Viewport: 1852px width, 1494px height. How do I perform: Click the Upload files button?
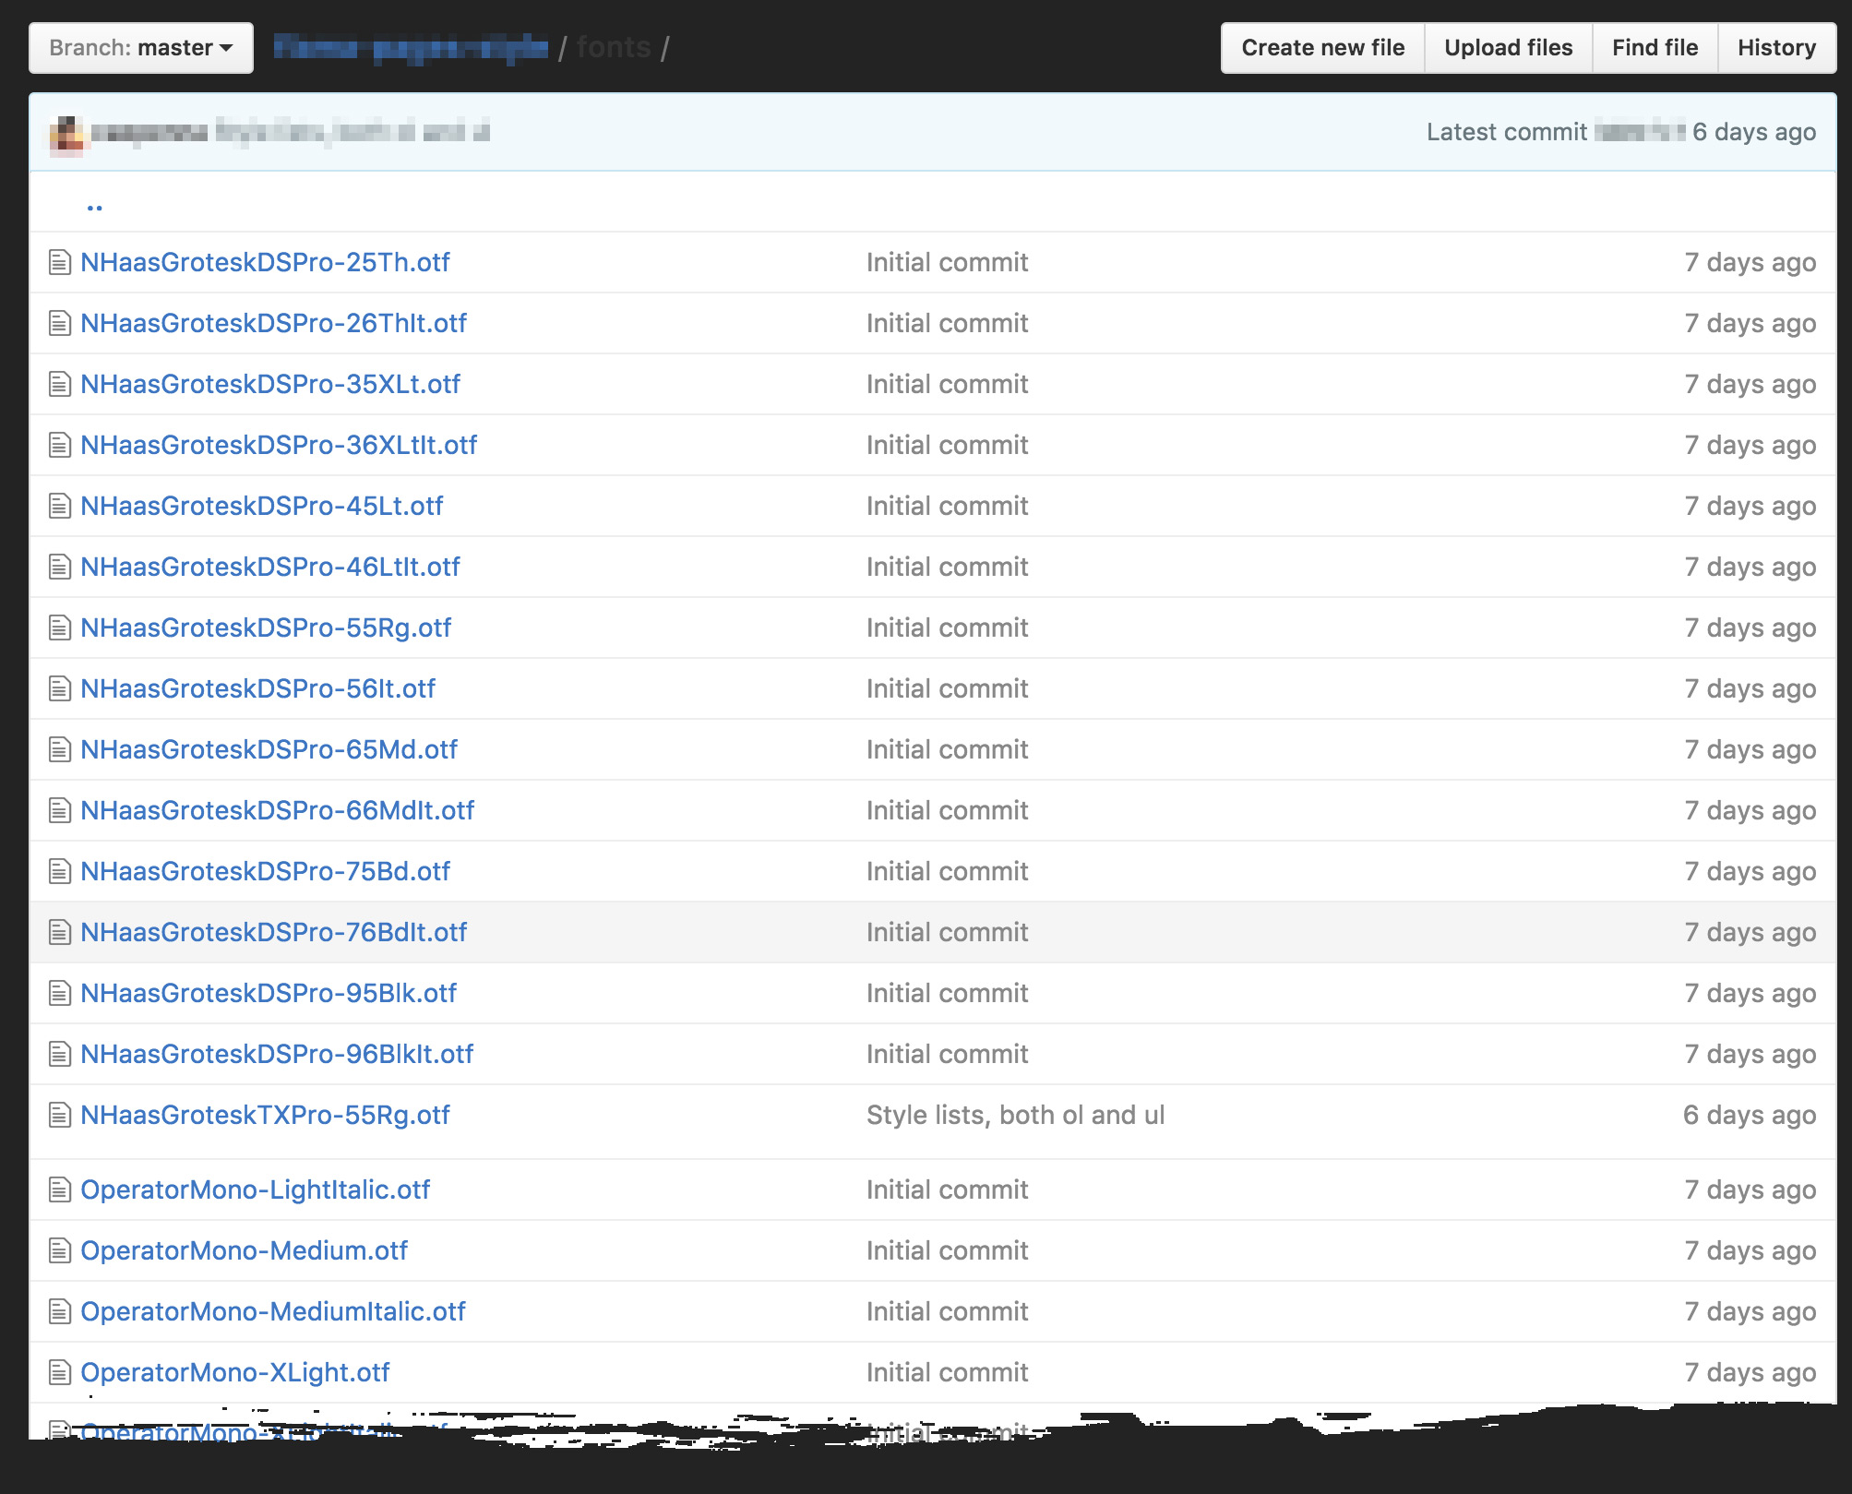tap(1508, 48)
